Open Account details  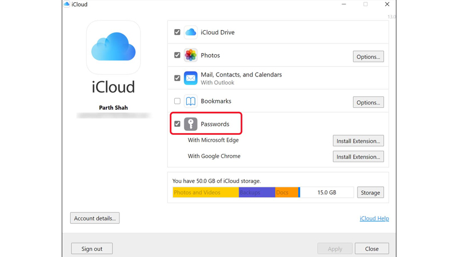coord(95,218)
